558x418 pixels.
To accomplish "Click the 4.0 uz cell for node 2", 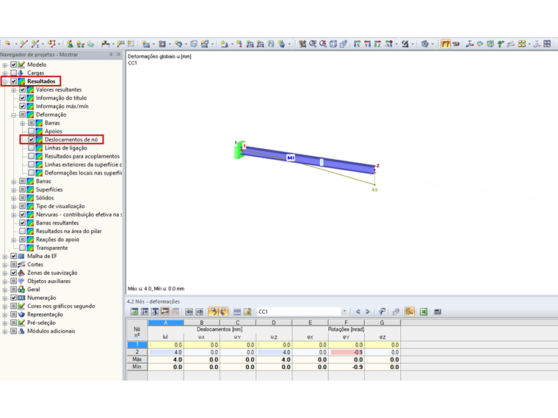I will tap(274, 352).
